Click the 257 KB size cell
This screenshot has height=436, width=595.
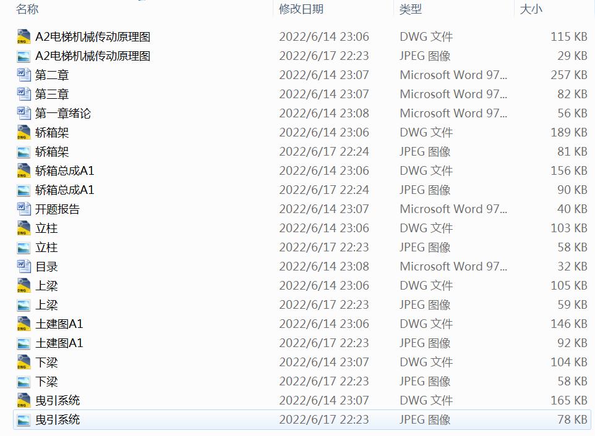pyautogui.click(x=569, y=75)
